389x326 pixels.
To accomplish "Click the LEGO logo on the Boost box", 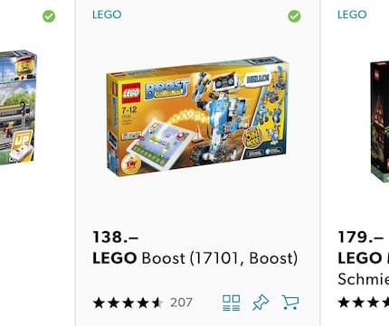I will pyautogui.click(x=131, y=93).
